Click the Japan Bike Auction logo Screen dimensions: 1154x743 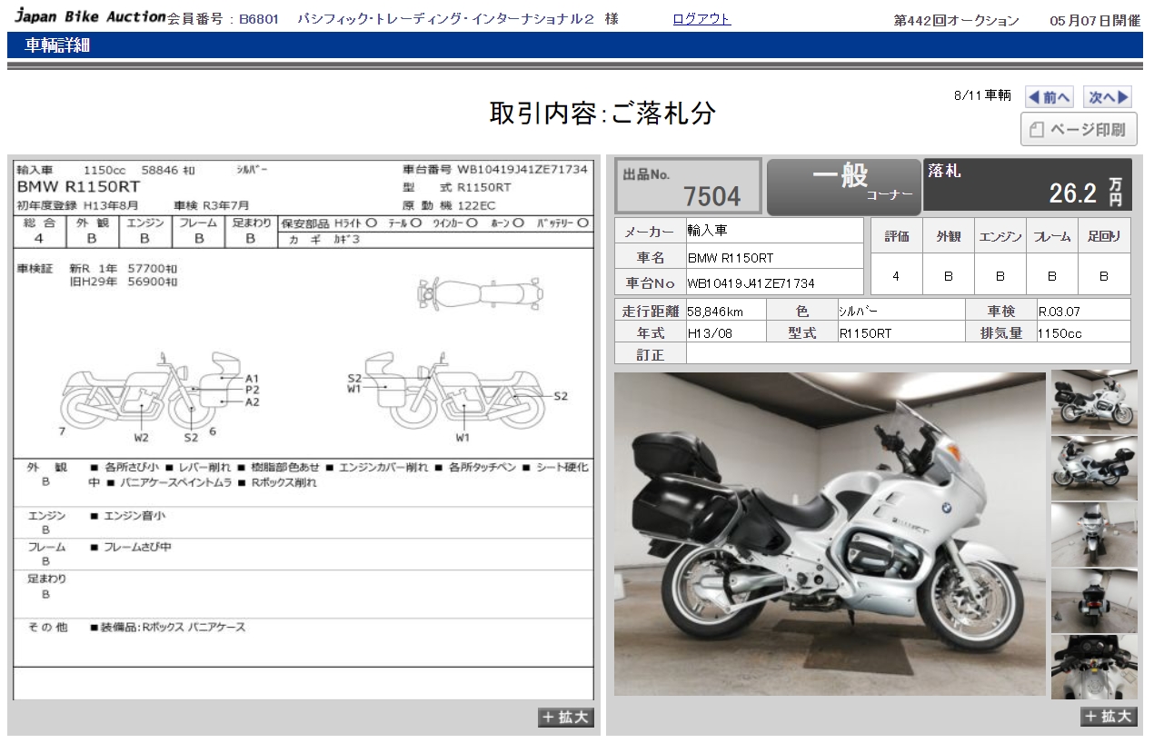pos(89,17)
